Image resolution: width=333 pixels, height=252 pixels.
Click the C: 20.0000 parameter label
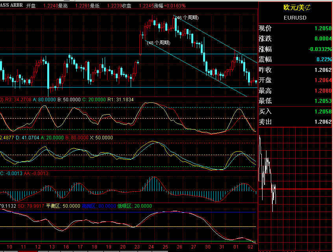click(x=94, y=100)
